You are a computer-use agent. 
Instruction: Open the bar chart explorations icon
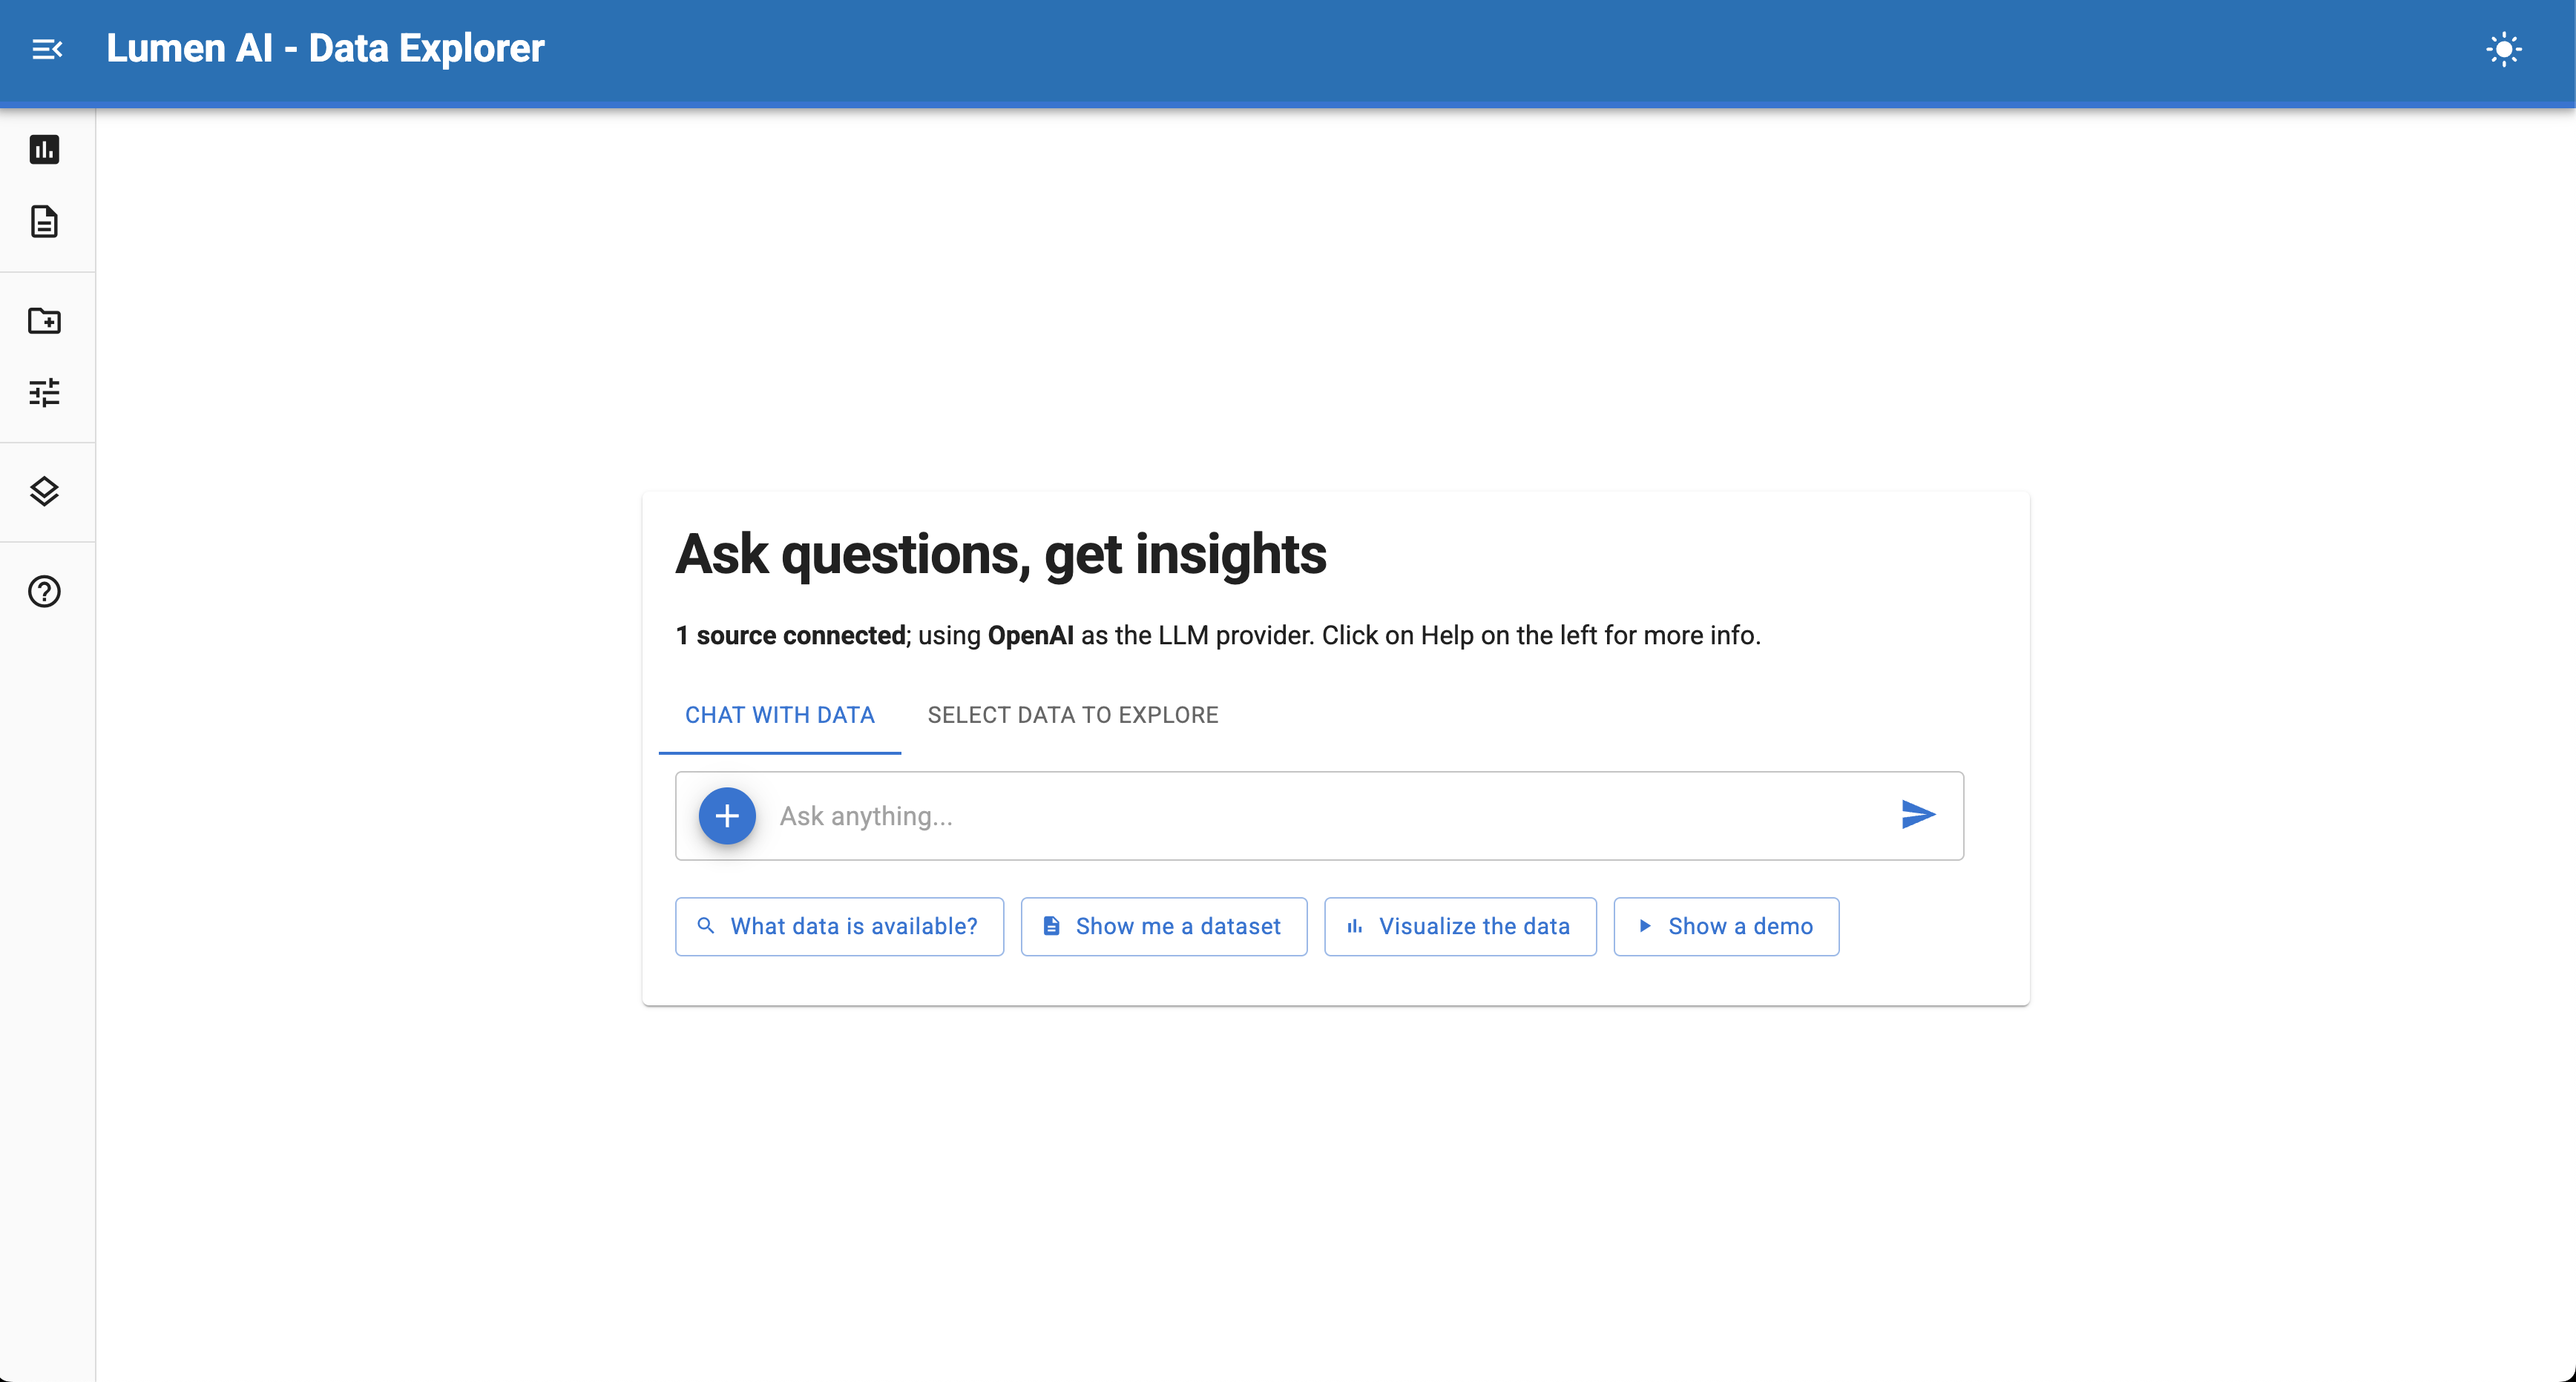tap(44, 150)
